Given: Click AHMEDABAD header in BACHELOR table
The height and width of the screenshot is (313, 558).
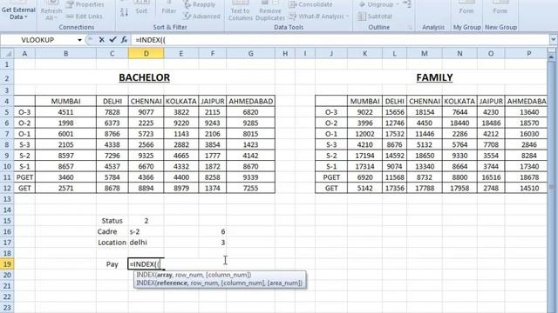Looking at the screenshot, I should tap(250, 101).
